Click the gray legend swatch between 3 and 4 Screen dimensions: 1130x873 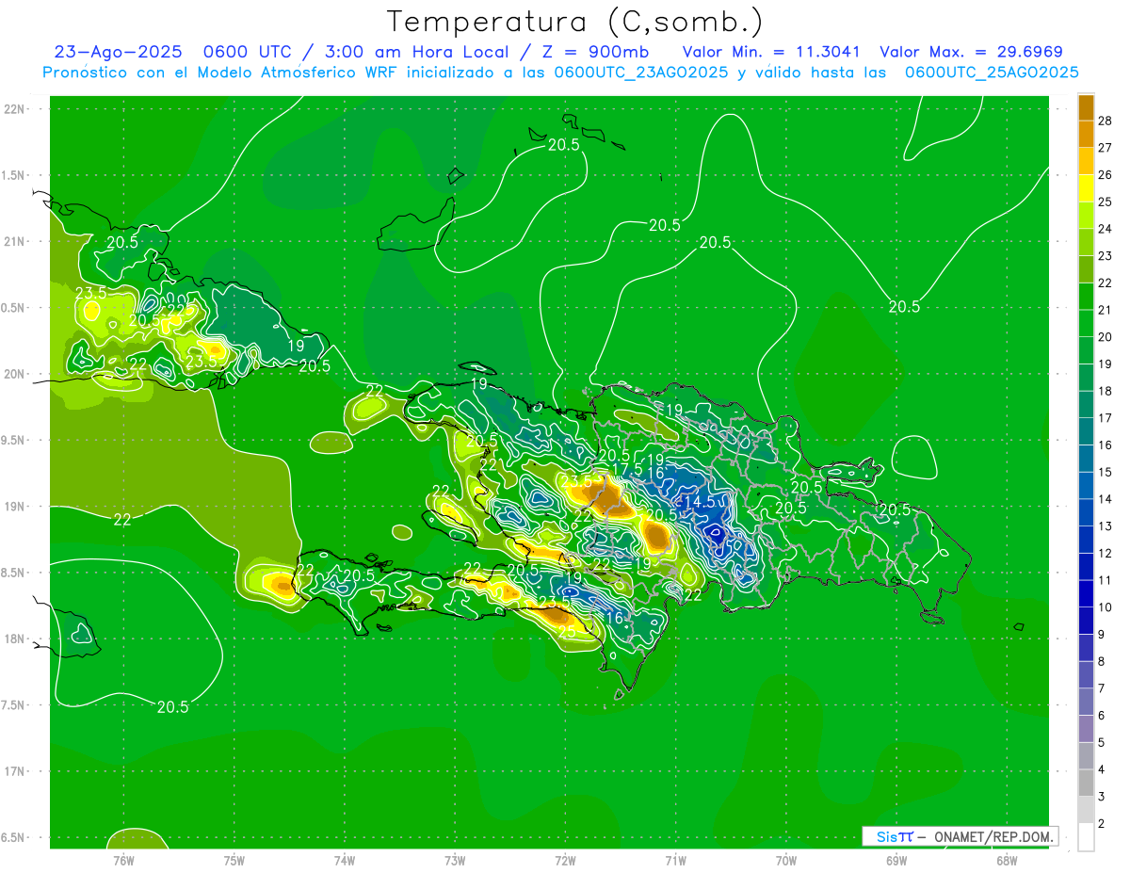pos(1086,783)
